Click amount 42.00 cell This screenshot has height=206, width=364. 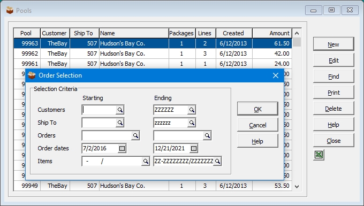(x=272, y=54)
